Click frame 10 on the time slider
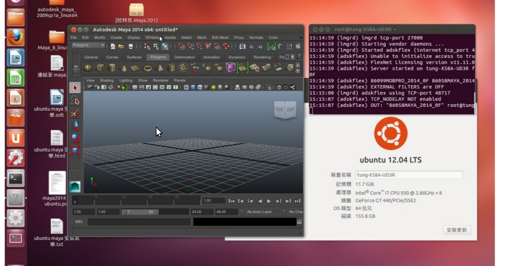 point(121,201)
